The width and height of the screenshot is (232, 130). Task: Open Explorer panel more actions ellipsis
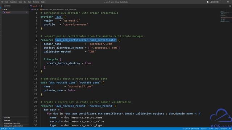pos(26,6)
